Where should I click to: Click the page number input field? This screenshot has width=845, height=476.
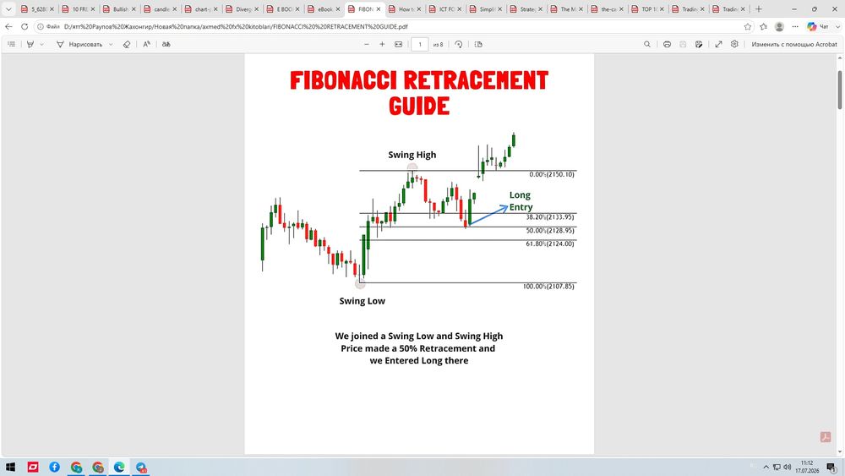click(420, 44)
